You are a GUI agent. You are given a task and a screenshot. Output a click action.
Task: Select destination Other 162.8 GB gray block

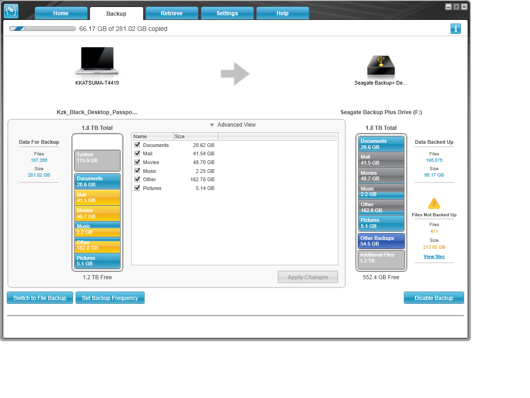pyautogui.click(x=381, y=207)
